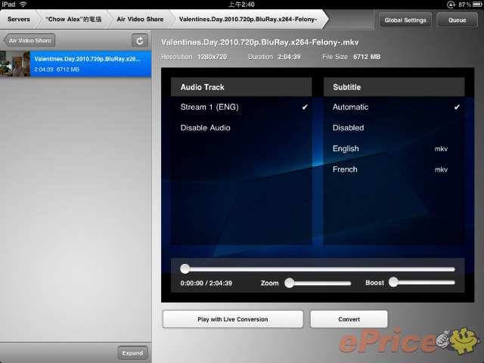Click the Zoom slider handle
Screen dimensions: 484x363
(x=289, y=283)
